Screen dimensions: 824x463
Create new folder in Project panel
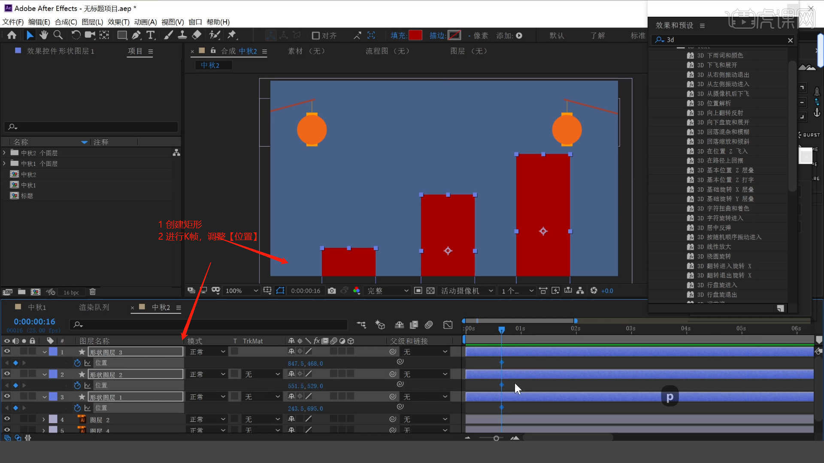pos(21,292)
